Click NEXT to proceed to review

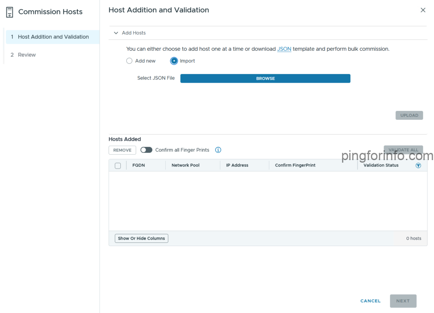[403, 301]
